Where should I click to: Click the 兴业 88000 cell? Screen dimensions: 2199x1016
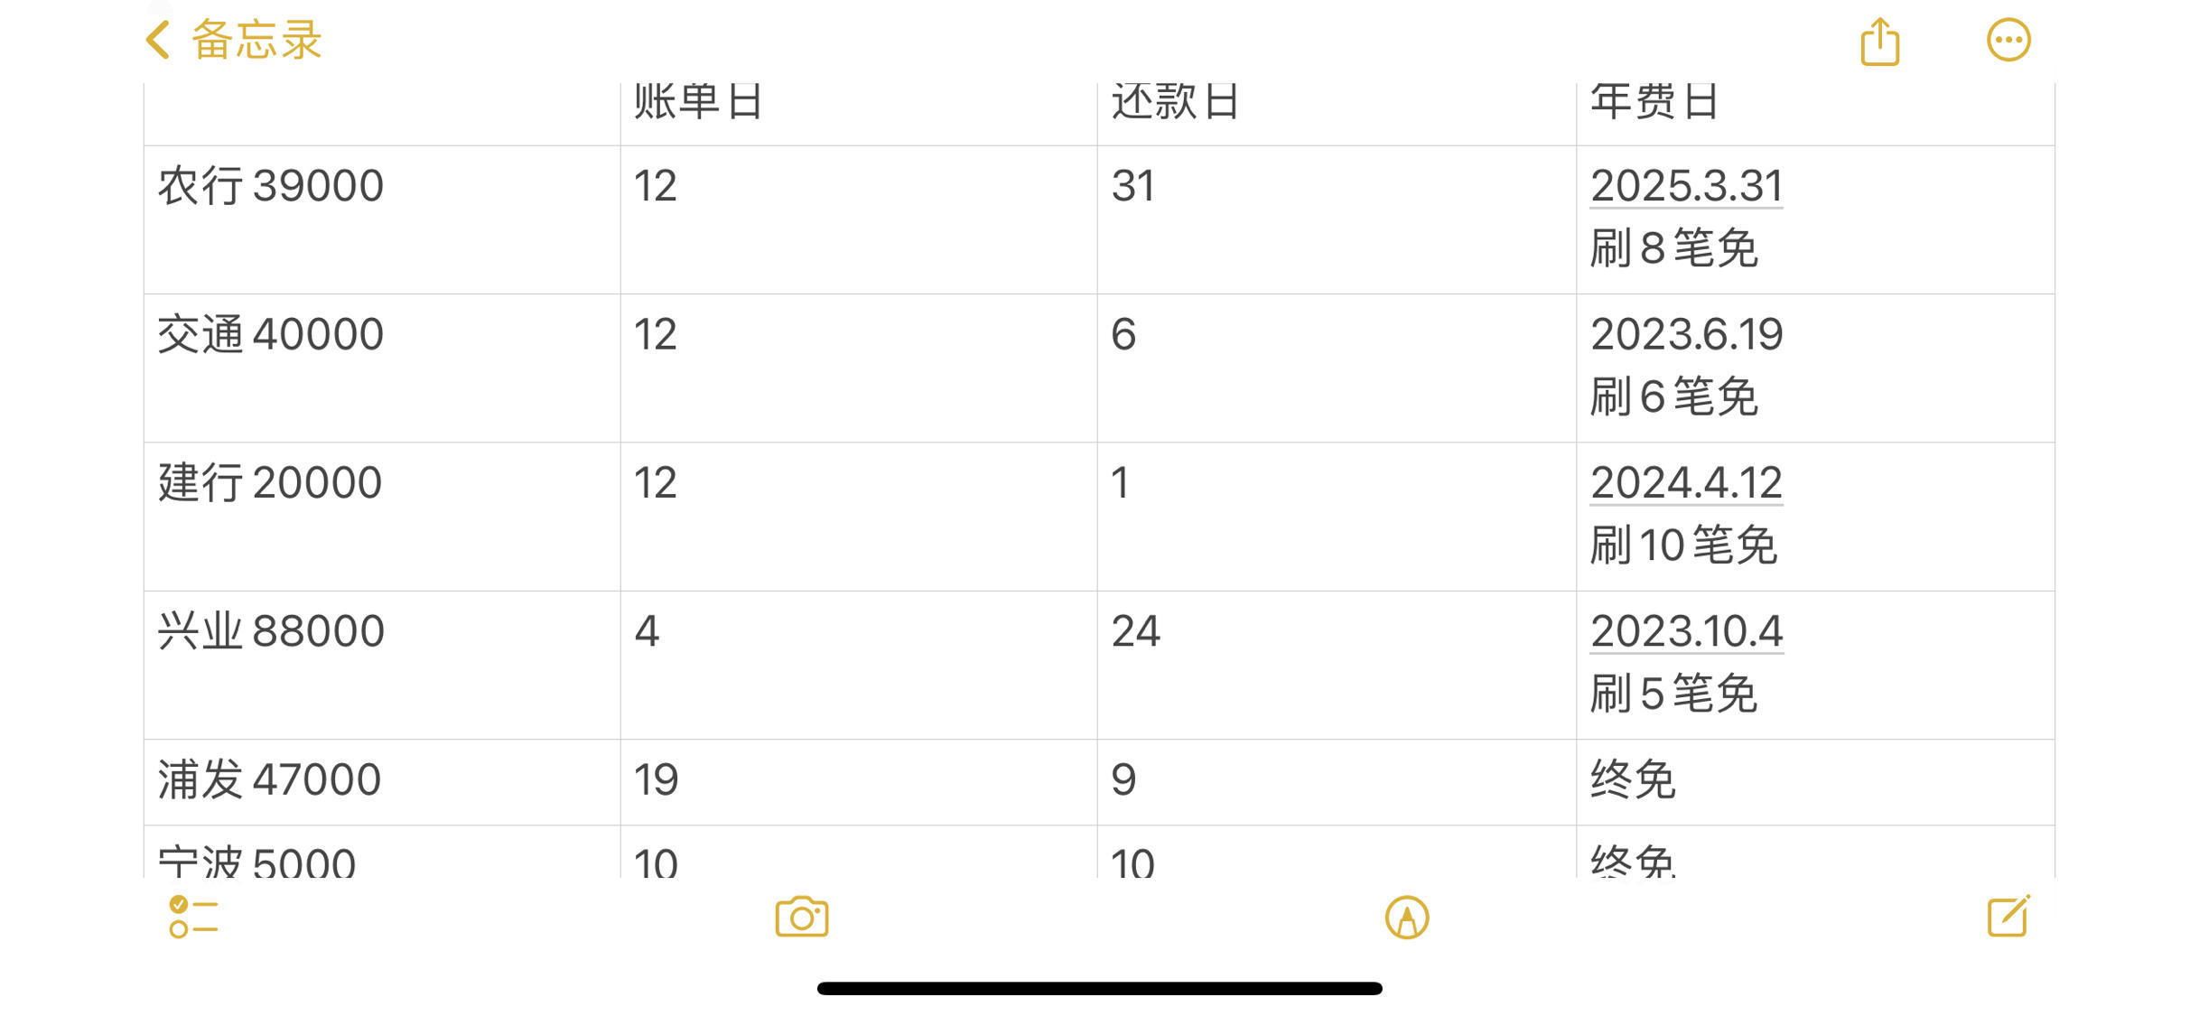click(382, 666)
